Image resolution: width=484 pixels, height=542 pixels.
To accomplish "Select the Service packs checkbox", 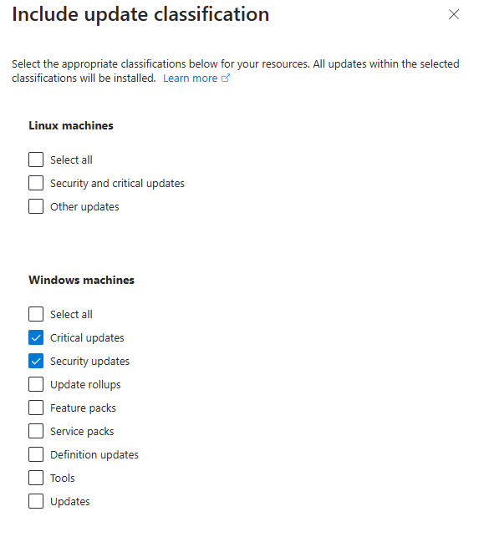I will [x=36, y=432].
